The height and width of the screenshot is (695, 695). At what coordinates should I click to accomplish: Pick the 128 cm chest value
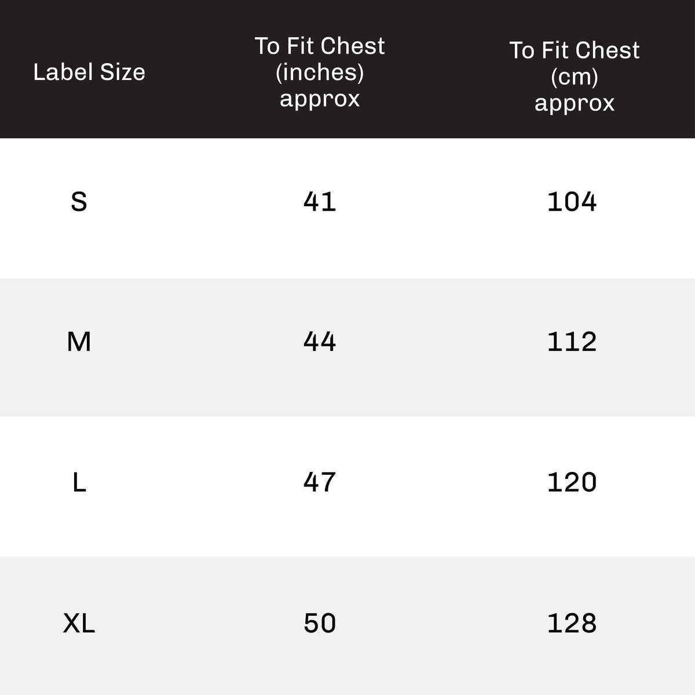[572, 624]
